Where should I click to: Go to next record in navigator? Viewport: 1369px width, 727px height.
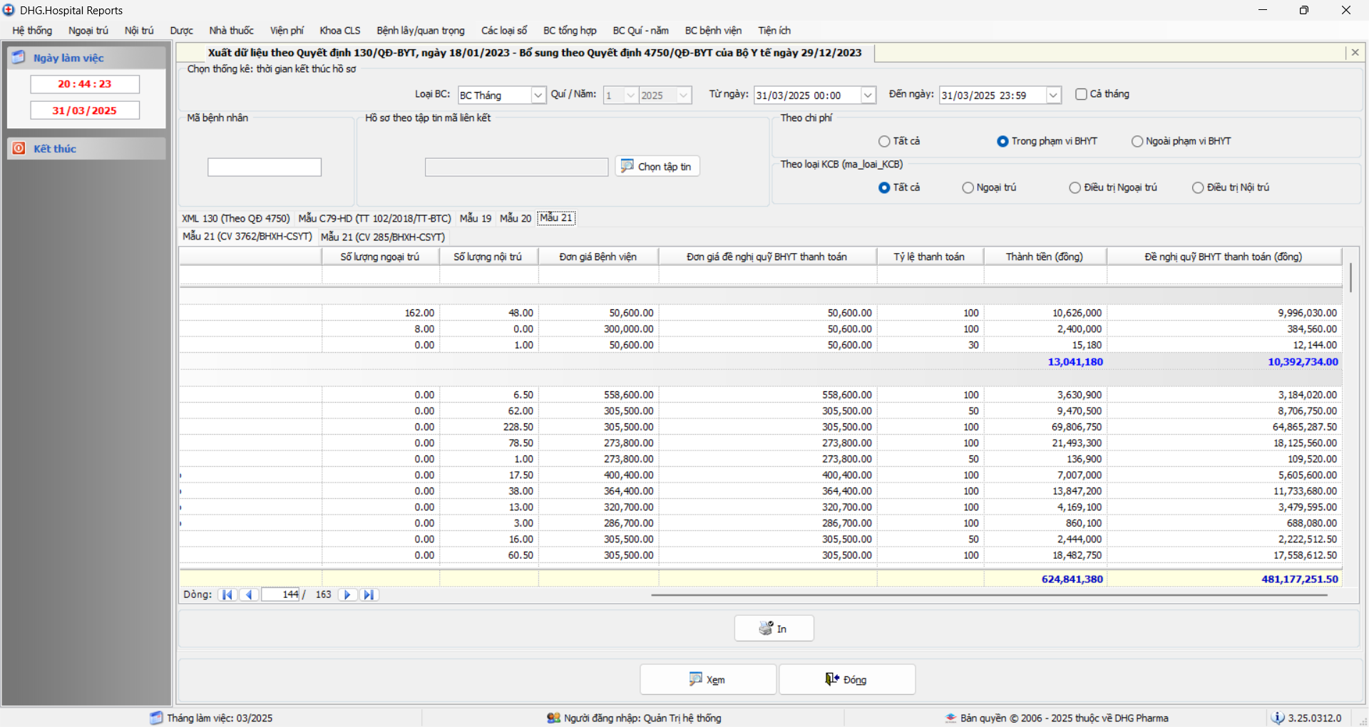point(347,595)
